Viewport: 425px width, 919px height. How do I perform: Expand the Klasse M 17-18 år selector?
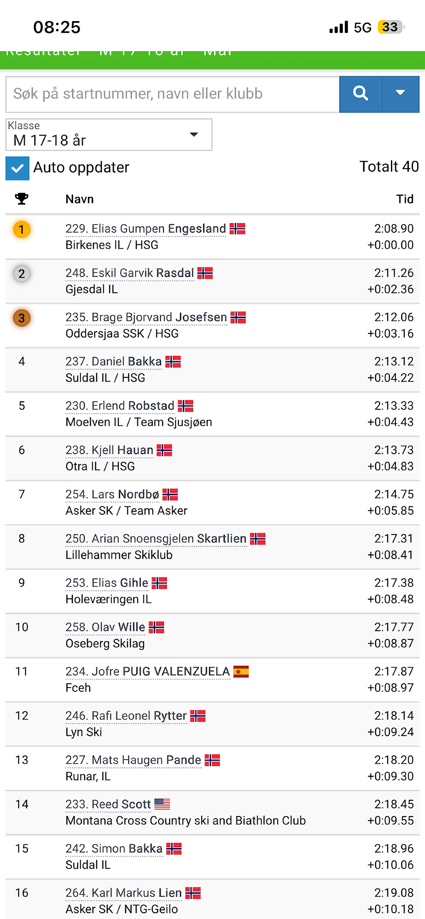(x=109, y=135)
